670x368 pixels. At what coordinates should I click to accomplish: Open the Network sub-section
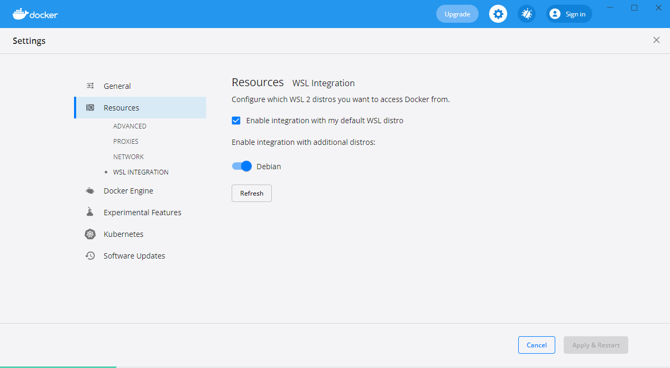(x=129, y=157)
